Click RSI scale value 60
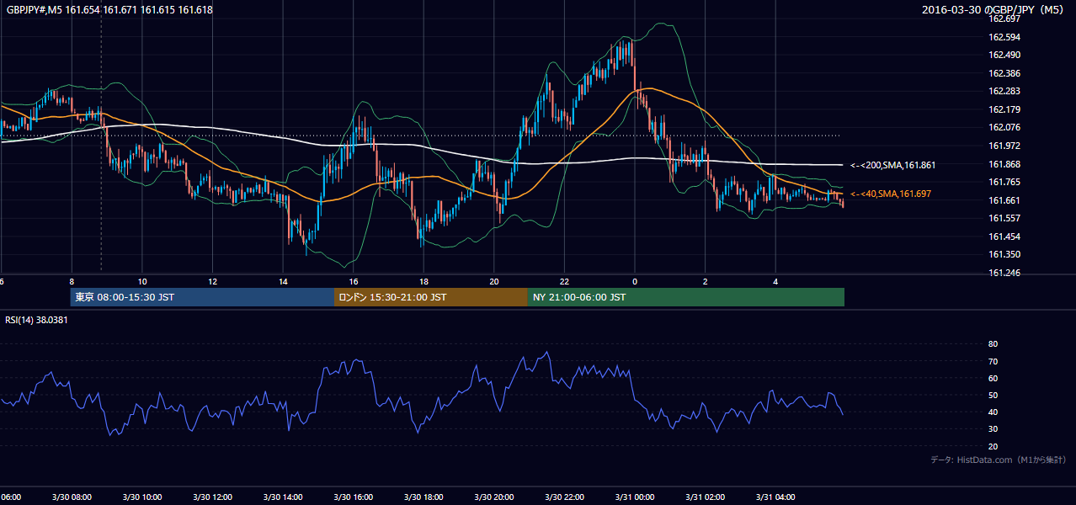Viewport: 1076px width, 505px height. click(993, 378)
